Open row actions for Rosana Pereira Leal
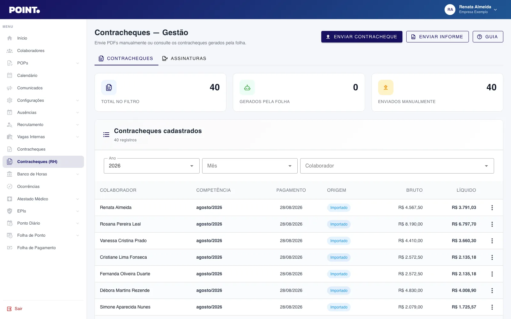 tap(492, 224)
